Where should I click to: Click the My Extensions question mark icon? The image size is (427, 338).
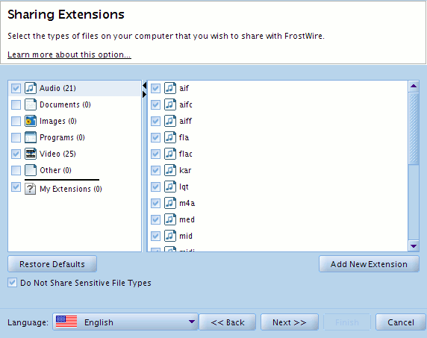30,189
